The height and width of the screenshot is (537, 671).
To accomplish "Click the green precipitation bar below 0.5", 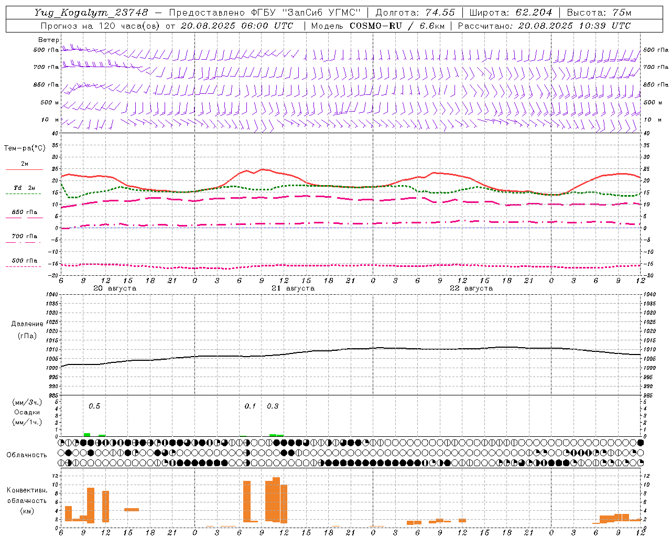I will tap(87, 435).
